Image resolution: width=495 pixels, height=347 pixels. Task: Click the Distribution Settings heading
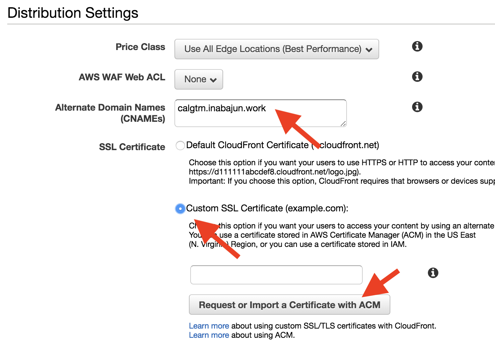[73, 13]
